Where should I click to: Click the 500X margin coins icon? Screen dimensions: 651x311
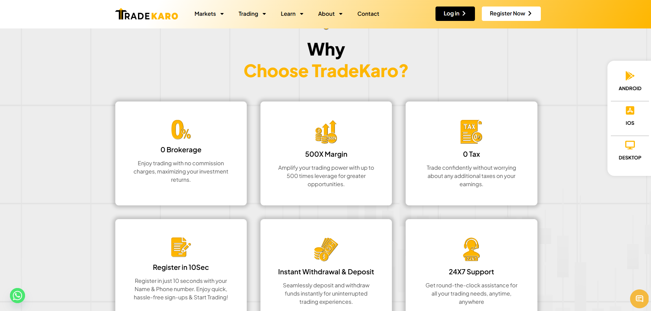(x=326, y=132)
